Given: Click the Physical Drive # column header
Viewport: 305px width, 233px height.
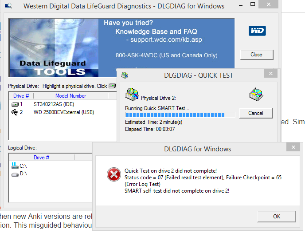Looking at the screenshot, I should (x=21, y=96).
